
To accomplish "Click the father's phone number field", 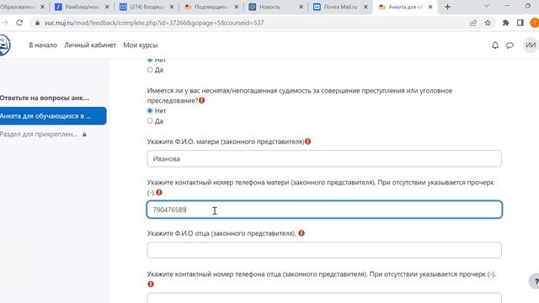I will click(x=324, y=298).
